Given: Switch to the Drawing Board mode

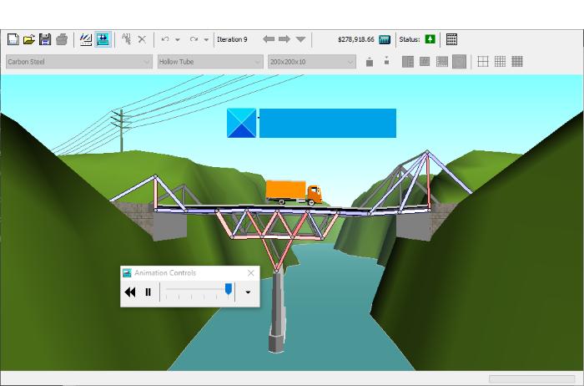Looking at the screenshot, I should (86, 39).
